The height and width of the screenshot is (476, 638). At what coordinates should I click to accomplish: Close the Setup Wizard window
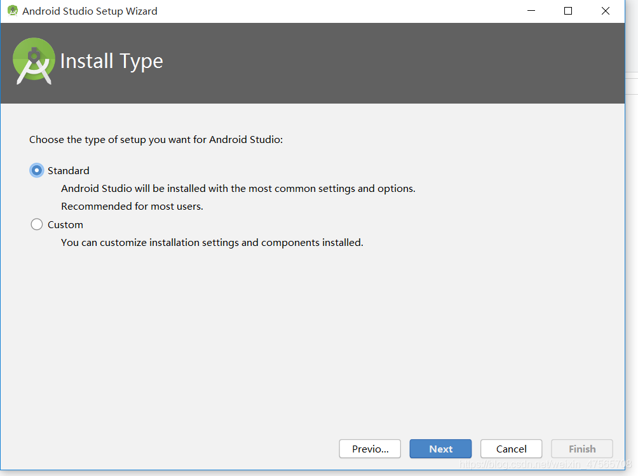606,11
